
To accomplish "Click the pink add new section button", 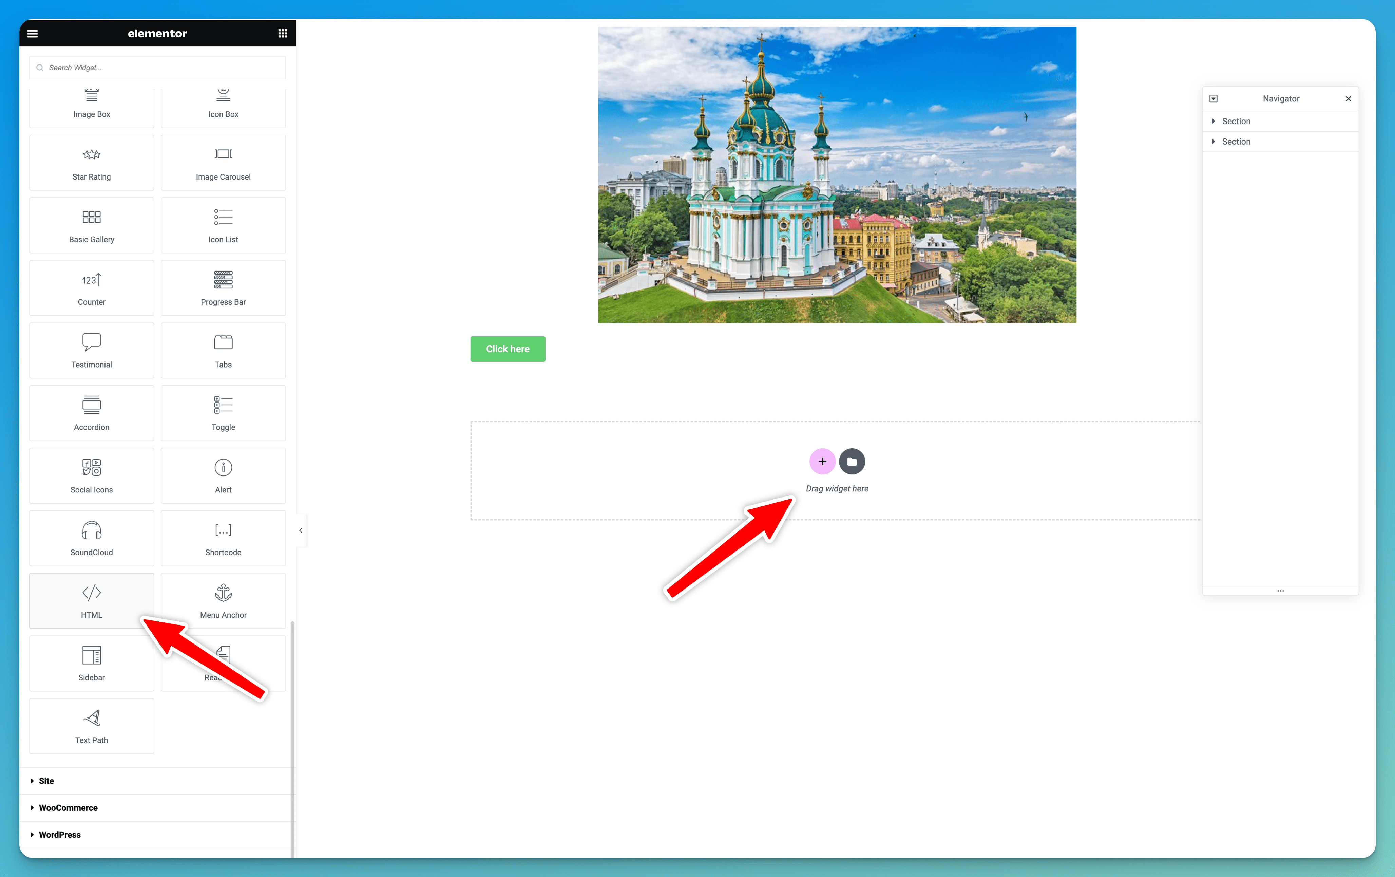I will pyautogui.click(x=822, y=461).
